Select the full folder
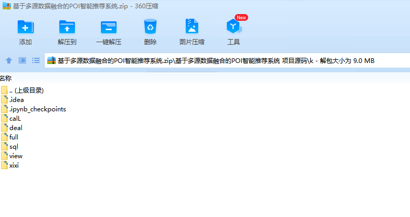Screen dimensions: 410x217 click(14, 137)
